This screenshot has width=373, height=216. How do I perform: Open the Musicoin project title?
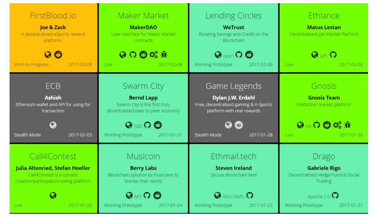(143, 156)
